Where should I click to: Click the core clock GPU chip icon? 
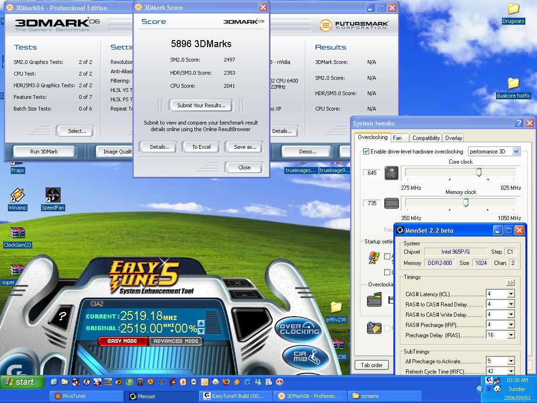(x=391, y=173)
